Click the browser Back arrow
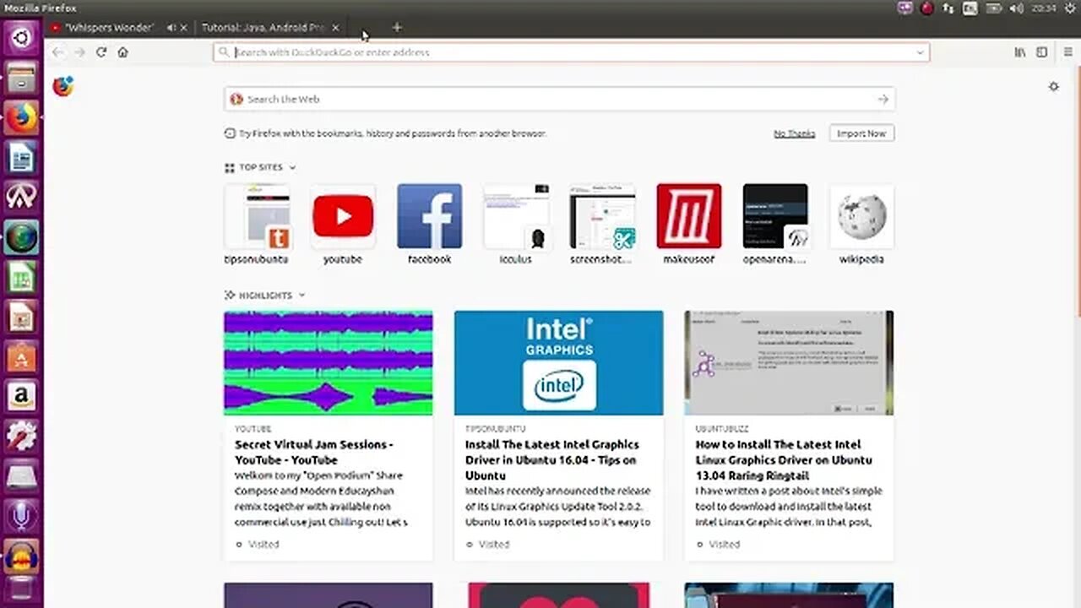The image size is (1081, 608). tap(57, 52)
